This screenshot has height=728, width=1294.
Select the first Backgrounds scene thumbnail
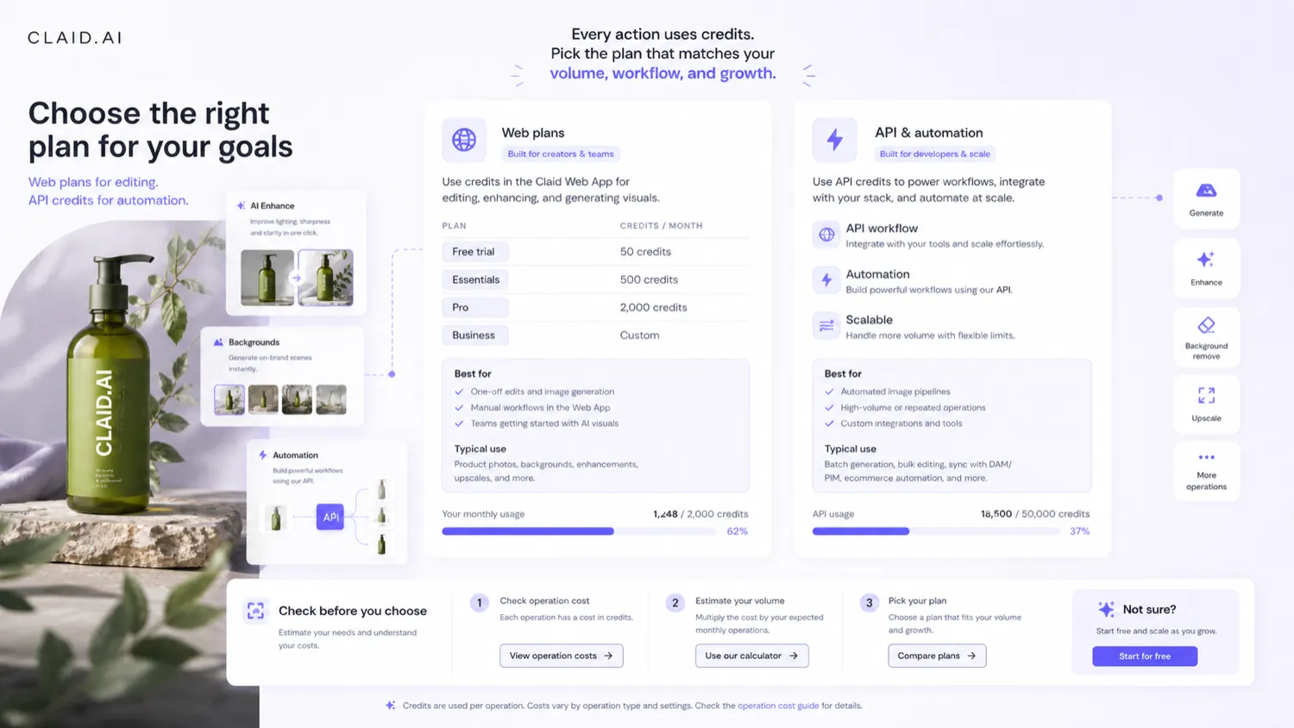(229, 399)
